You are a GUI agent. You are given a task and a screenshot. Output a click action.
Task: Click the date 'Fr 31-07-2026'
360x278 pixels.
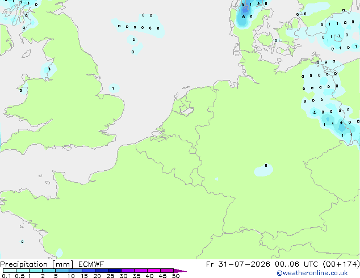[x=238, y=264]
